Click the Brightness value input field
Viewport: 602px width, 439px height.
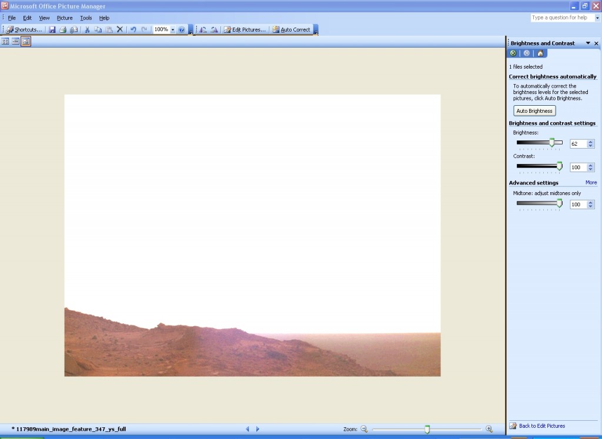click(578, 144)
